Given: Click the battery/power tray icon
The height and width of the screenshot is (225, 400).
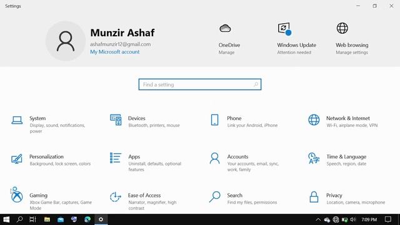Looking at the screenshot, I should tap(344, 219).
